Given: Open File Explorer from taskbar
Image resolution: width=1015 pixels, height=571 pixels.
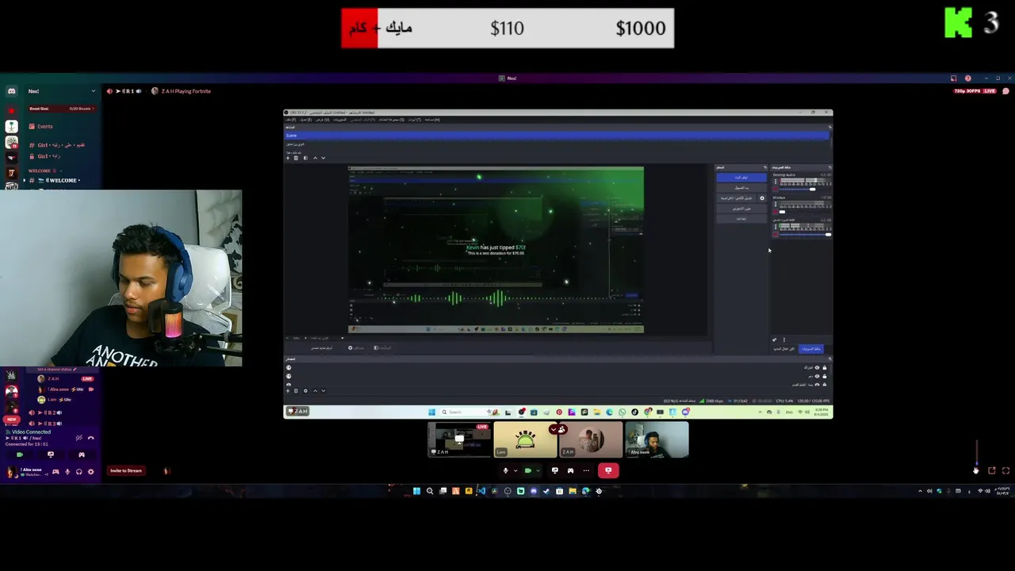Looking at the screenshot, I should pyautogui.click(x=573, y=492).
